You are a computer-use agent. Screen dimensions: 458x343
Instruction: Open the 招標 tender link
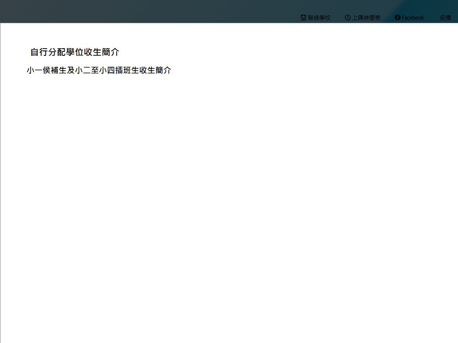click(445, 18)
